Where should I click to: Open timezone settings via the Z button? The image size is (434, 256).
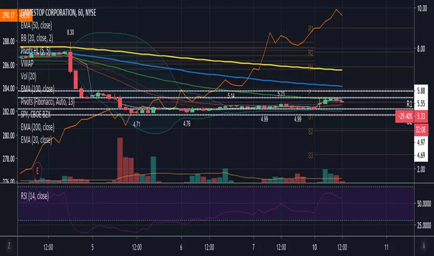point(9,246)
